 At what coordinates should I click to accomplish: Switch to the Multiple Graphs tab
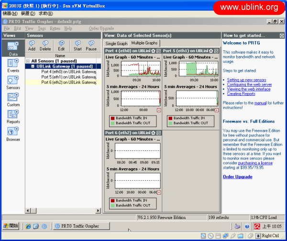tap(144, 43)
